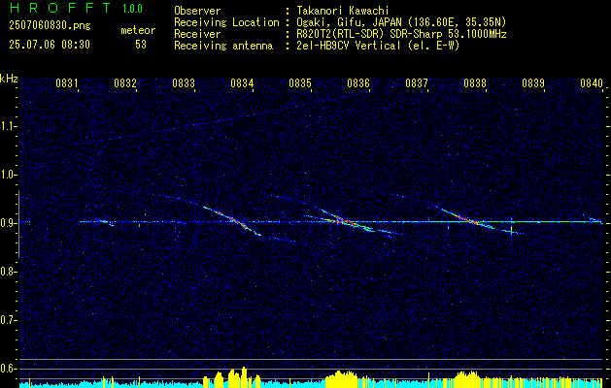Click antenna value 2el-HB9CV Vertical
Screen dimensions: 611x388
tap(349, 46)
